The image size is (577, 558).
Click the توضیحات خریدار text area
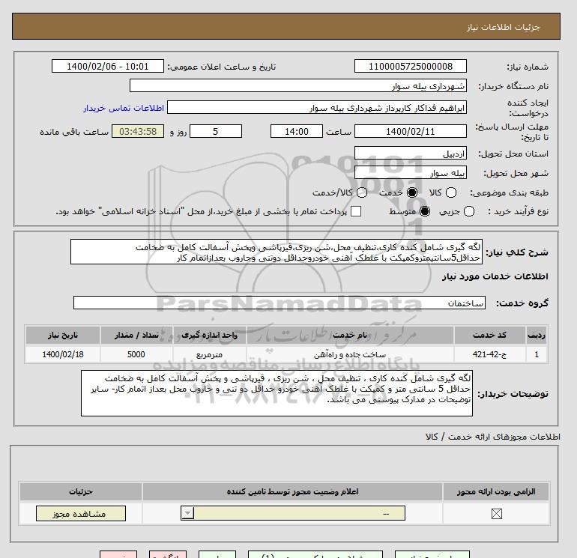click(277, 393)
